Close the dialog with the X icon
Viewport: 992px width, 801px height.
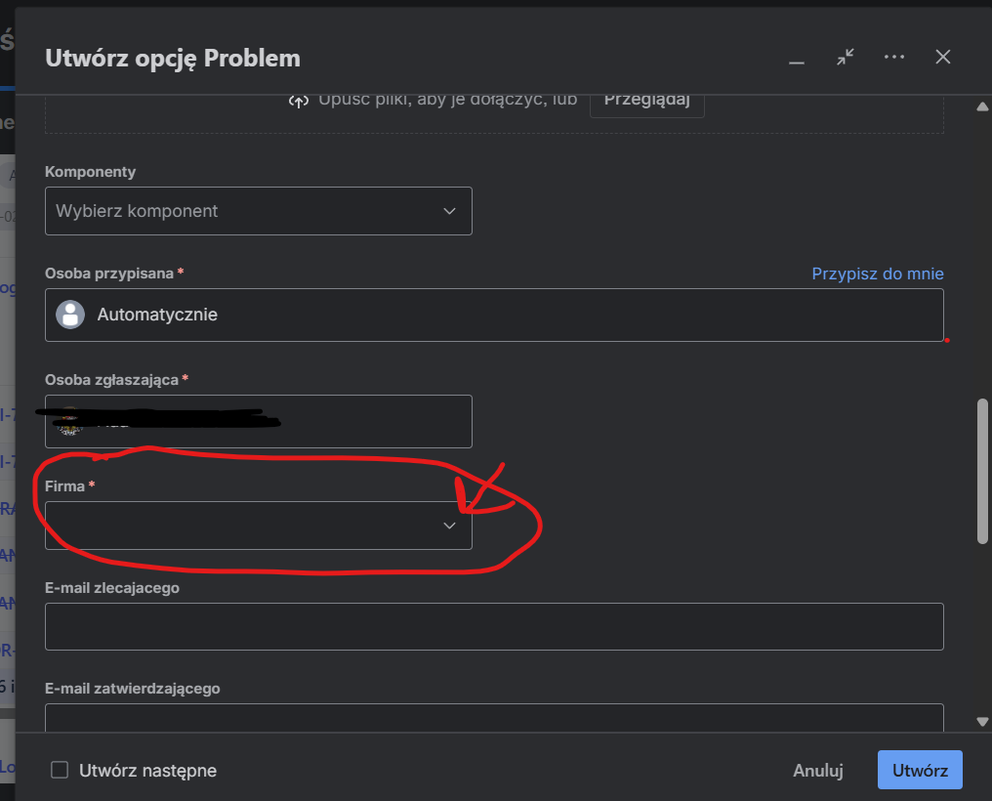click(942, 57)
